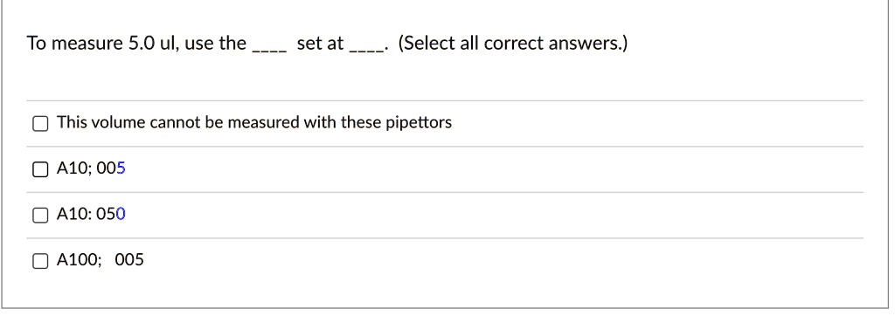Click the 'A100;' answer text
Image resolution: width=895 pixels, height=316 pixels.
[x=79, y=260]
